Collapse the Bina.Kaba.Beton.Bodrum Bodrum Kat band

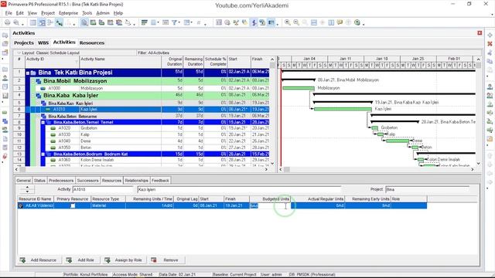43,154
